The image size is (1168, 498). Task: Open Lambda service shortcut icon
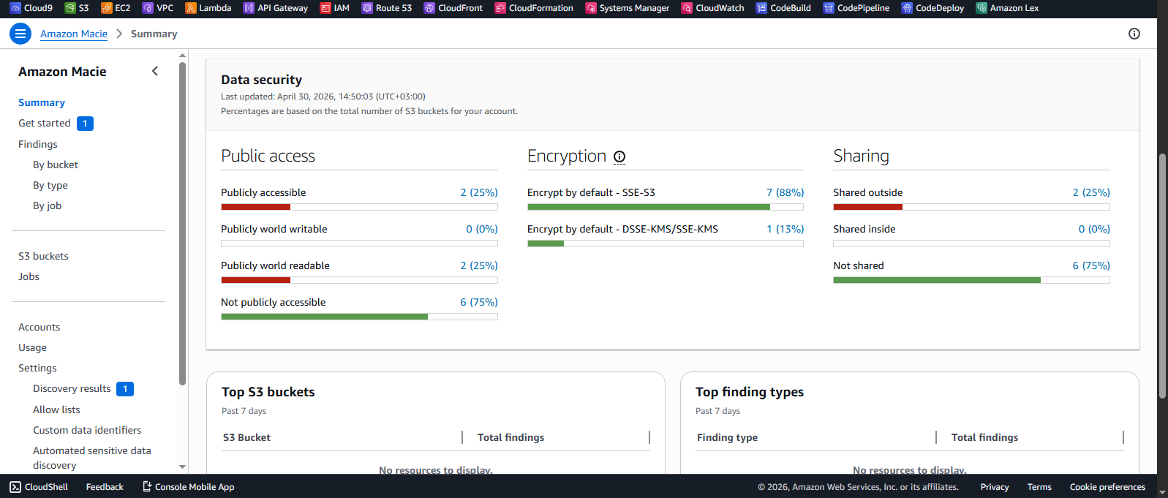pos(191,8)
